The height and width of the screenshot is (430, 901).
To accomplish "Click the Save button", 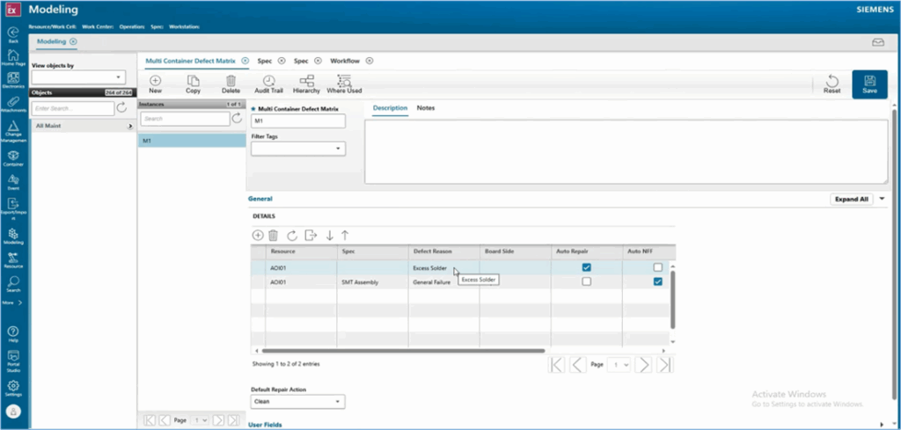I will tap(869, 84).
